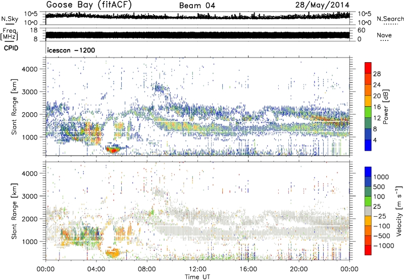
Task: Click the 12:00 time axis tick label
Action: tap(197, 269)
